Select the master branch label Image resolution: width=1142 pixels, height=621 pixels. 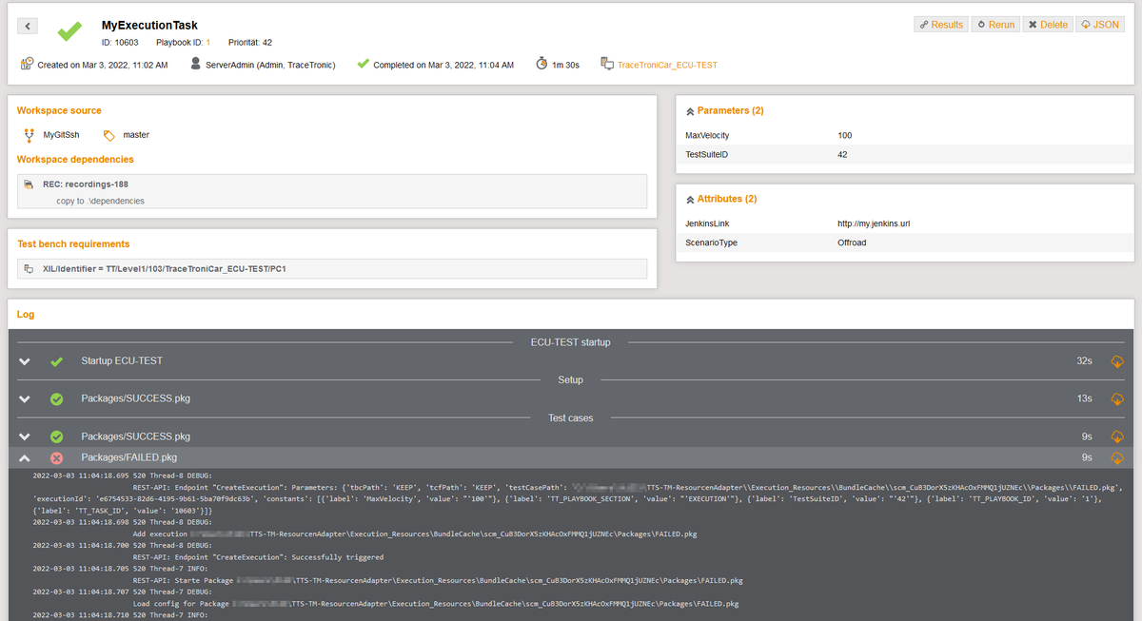136,135
